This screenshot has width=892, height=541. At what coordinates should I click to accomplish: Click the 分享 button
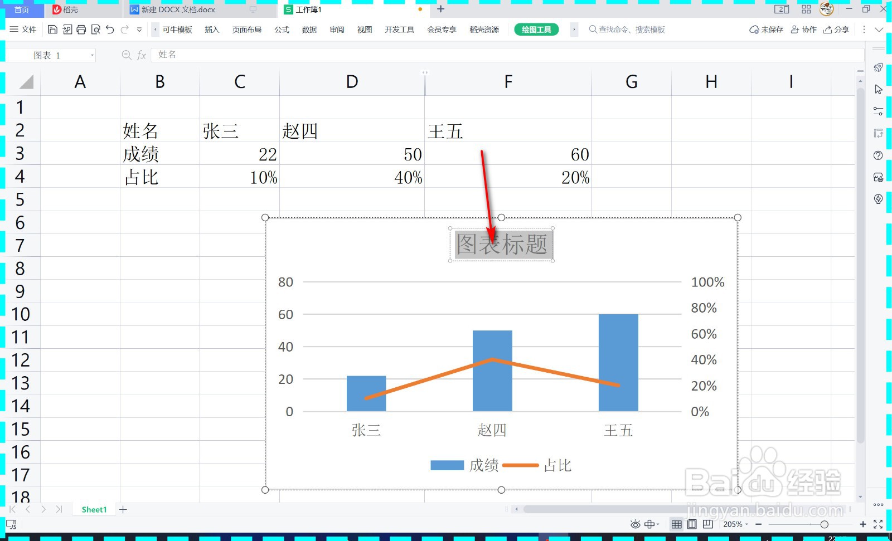click(x=836, y=30)
